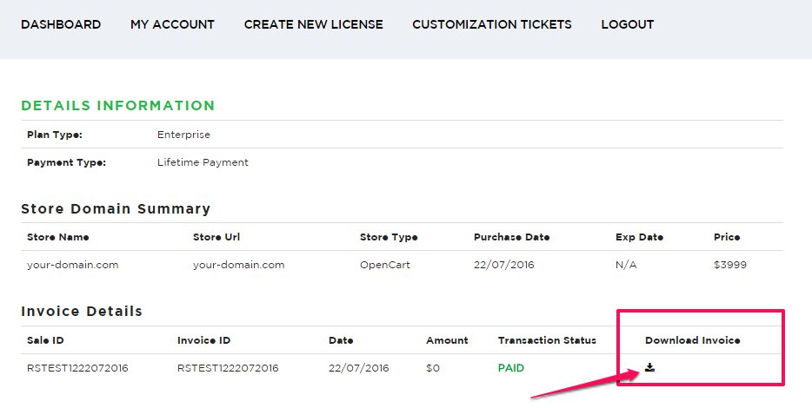
Task: Select the Invoice ID RSTEST1222072016 value
Action: click(x=228, y=368)
